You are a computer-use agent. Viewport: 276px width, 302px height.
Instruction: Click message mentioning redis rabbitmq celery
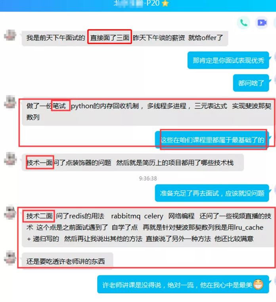click(x=149, y=227)
